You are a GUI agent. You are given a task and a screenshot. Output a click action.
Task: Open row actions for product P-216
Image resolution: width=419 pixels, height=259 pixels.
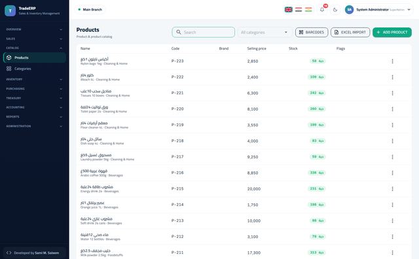coord(392,173)
